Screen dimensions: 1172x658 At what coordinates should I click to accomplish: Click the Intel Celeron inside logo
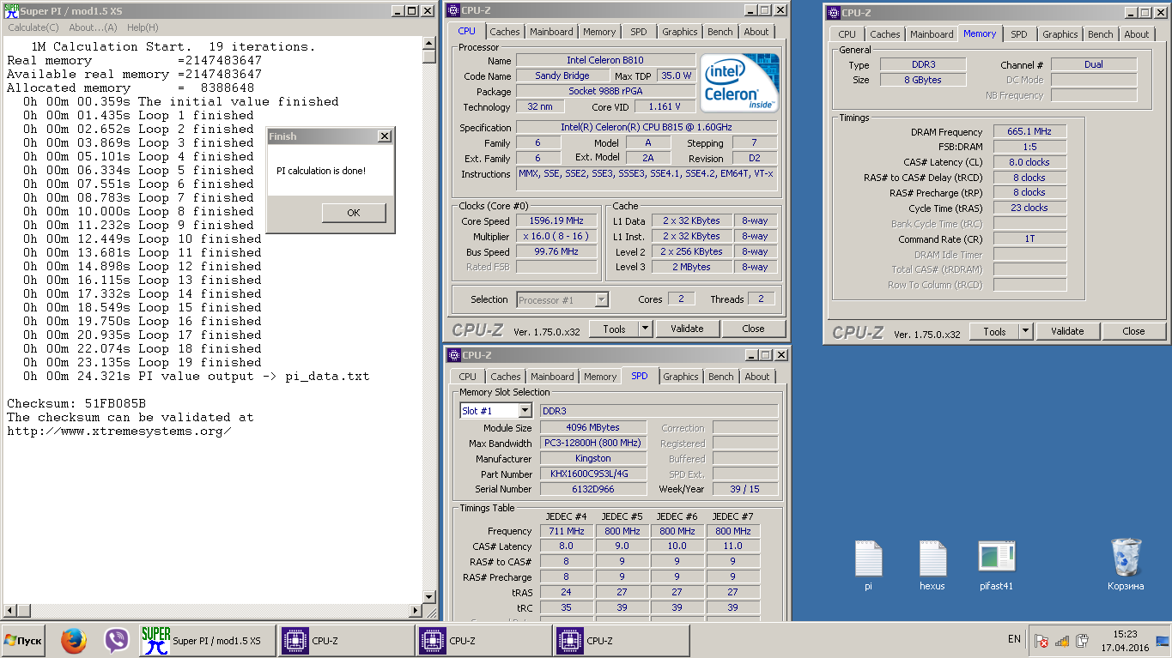click(x=739, y=82)
